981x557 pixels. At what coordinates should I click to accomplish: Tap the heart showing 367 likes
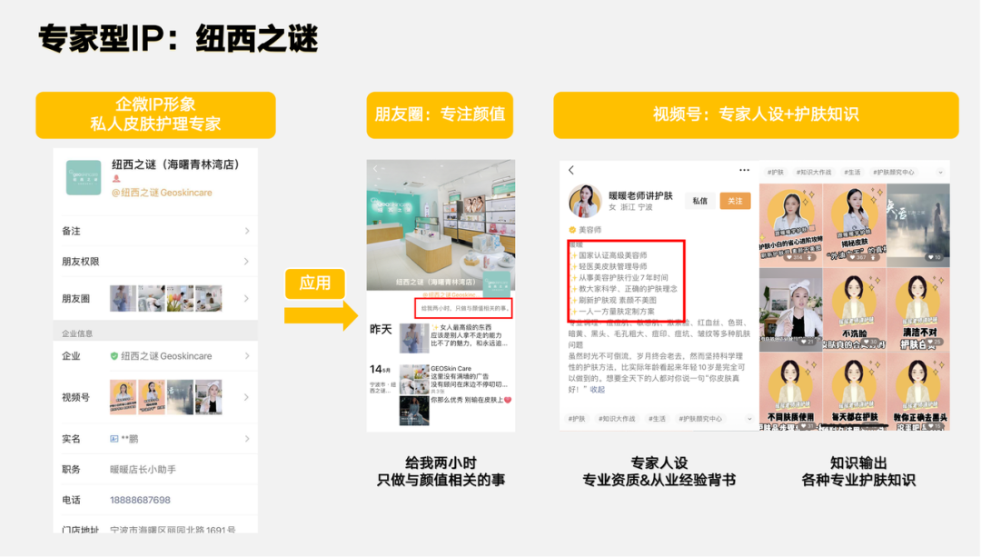852,257
